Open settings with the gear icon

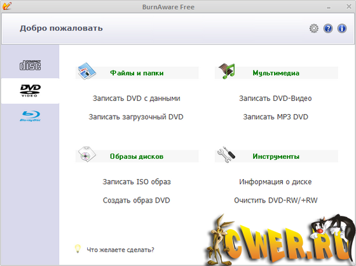pos(314,29)
